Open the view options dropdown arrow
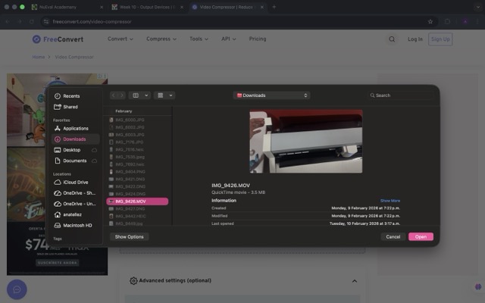 [146, 95]
